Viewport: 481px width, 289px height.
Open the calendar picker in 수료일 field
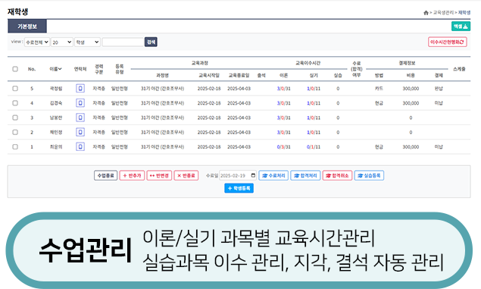253,175
